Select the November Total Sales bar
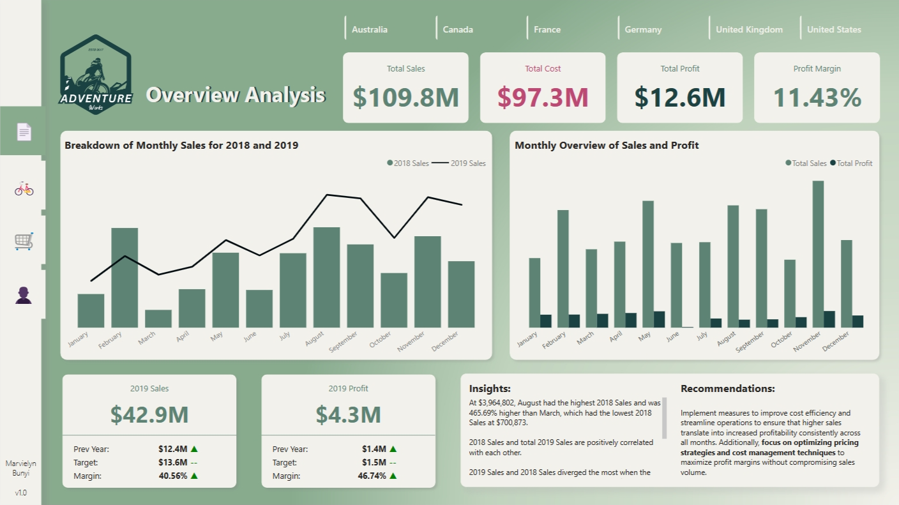 pyautogui.click(x=818, y=254)
